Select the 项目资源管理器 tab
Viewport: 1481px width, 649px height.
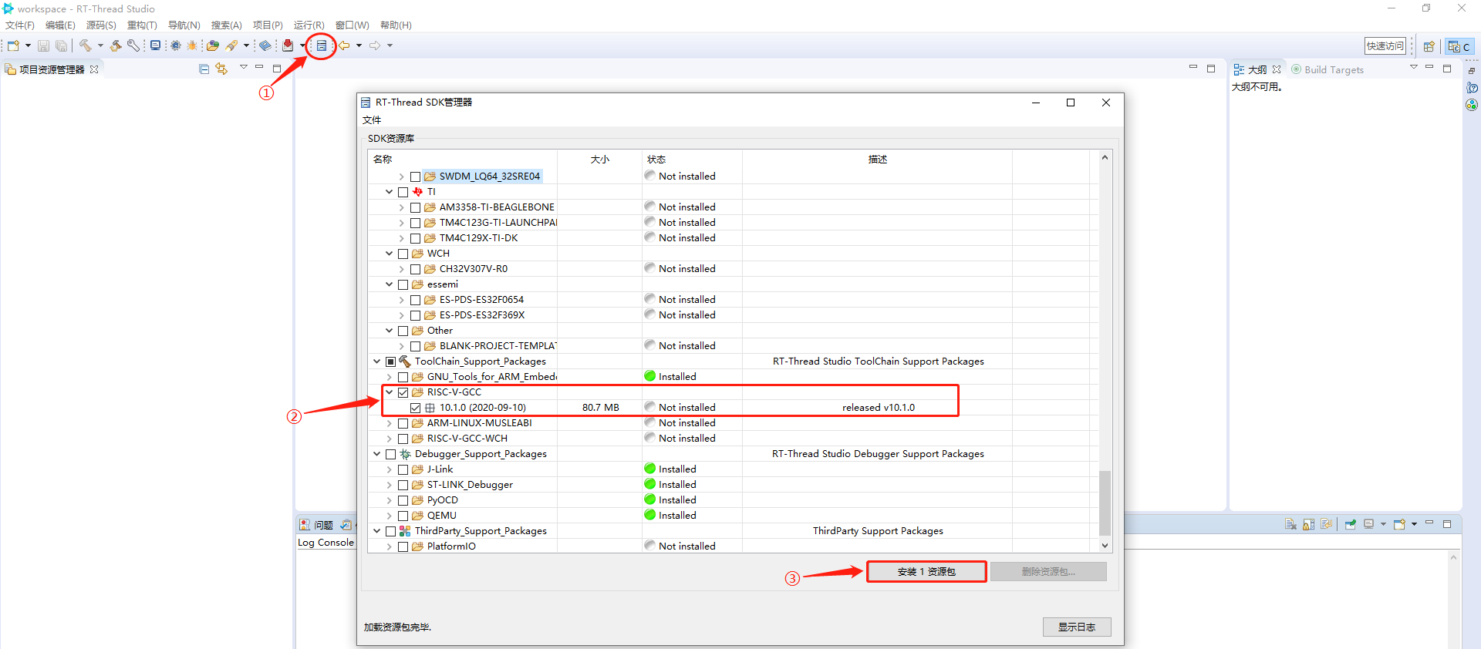52,69
